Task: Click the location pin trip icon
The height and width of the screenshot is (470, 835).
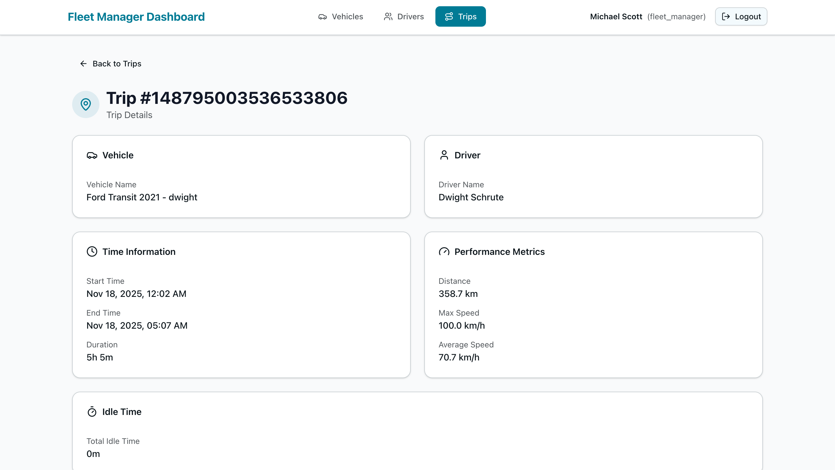Action: [85, 104]
